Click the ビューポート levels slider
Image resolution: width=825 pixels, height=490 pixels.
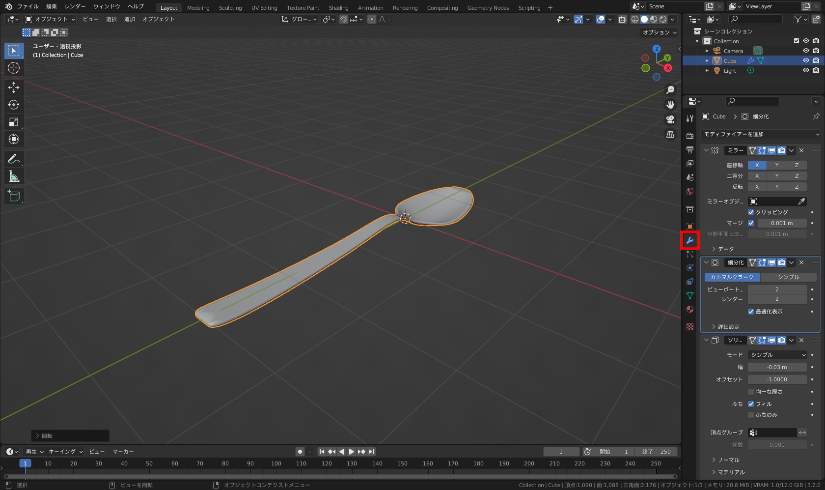click(777, 289)
